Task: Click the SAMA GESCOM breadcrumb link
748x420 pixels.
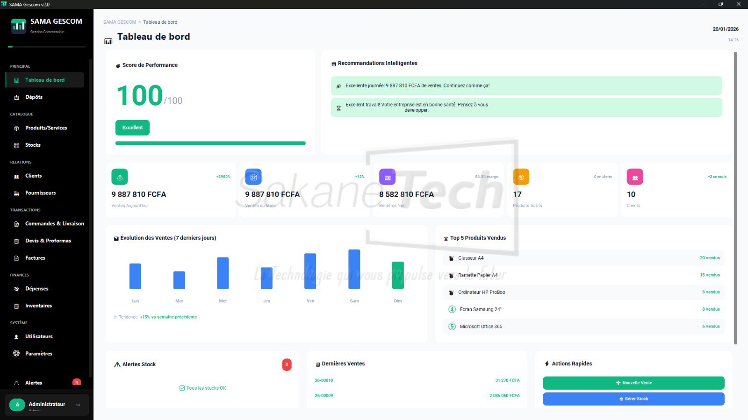Action: [120, 22]
